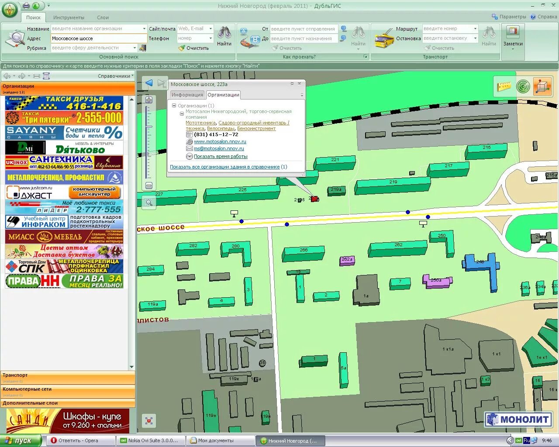Open the ПраваНН advertisement banner
This screenshot has height=447, width=559.
pos(64,281)
